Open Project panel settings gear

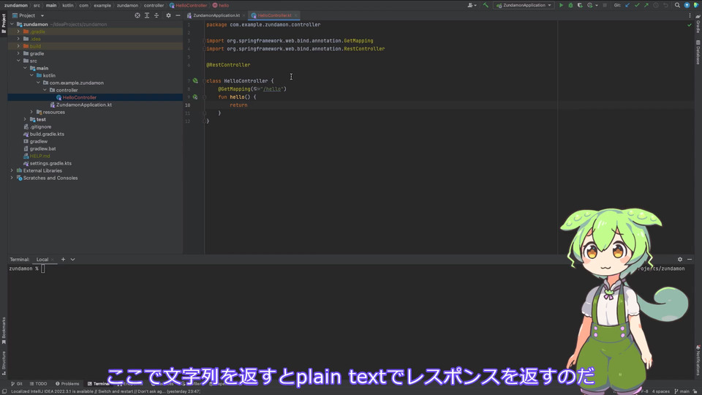pos(168,15)
